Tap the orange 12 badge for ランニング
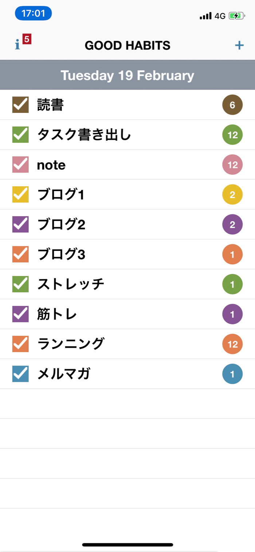Viewport: 255px width, 552px height. (232, 344)
